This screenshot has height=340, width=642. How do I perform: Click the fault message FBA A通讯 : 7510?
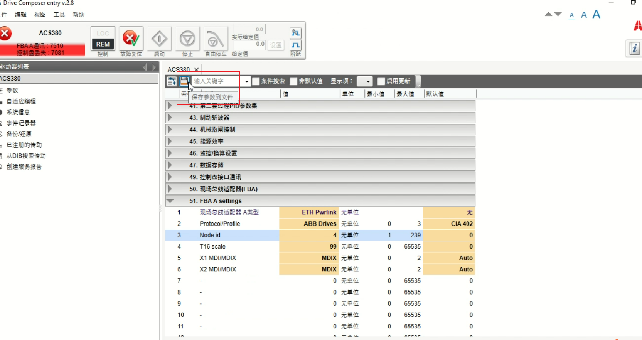click(x=40, y=46)
